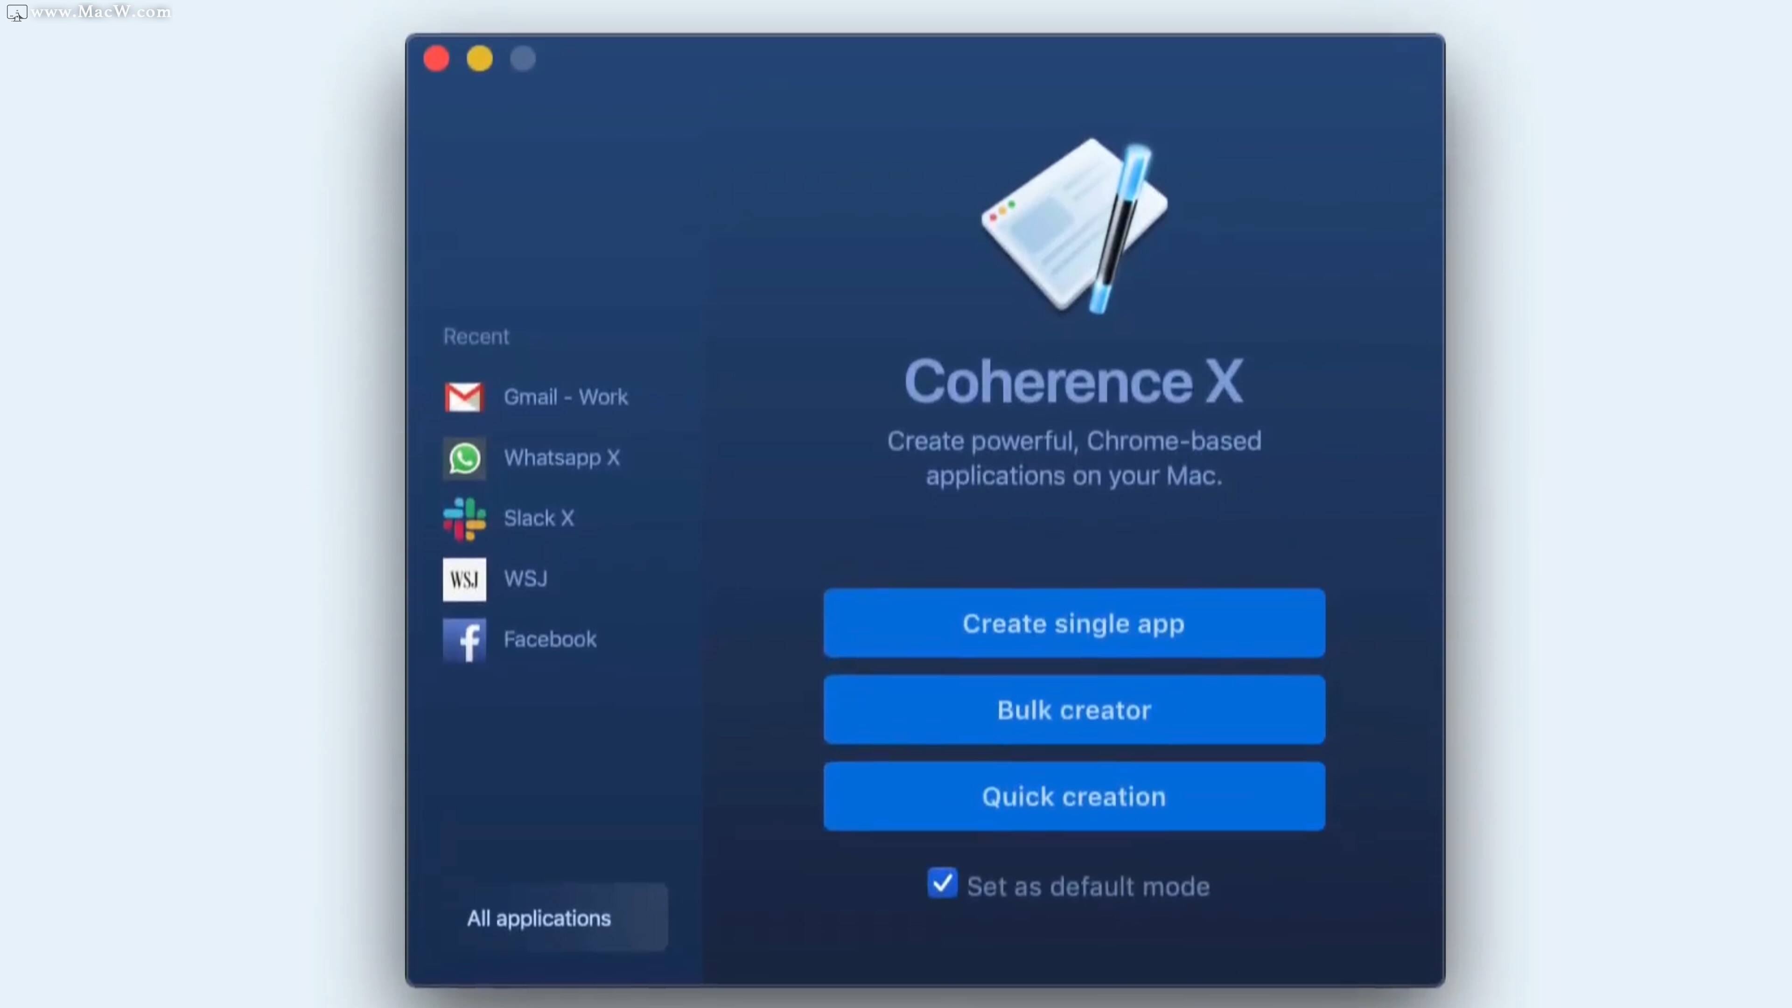Click the WSJ newspaper icon

(x=464, y=579)
